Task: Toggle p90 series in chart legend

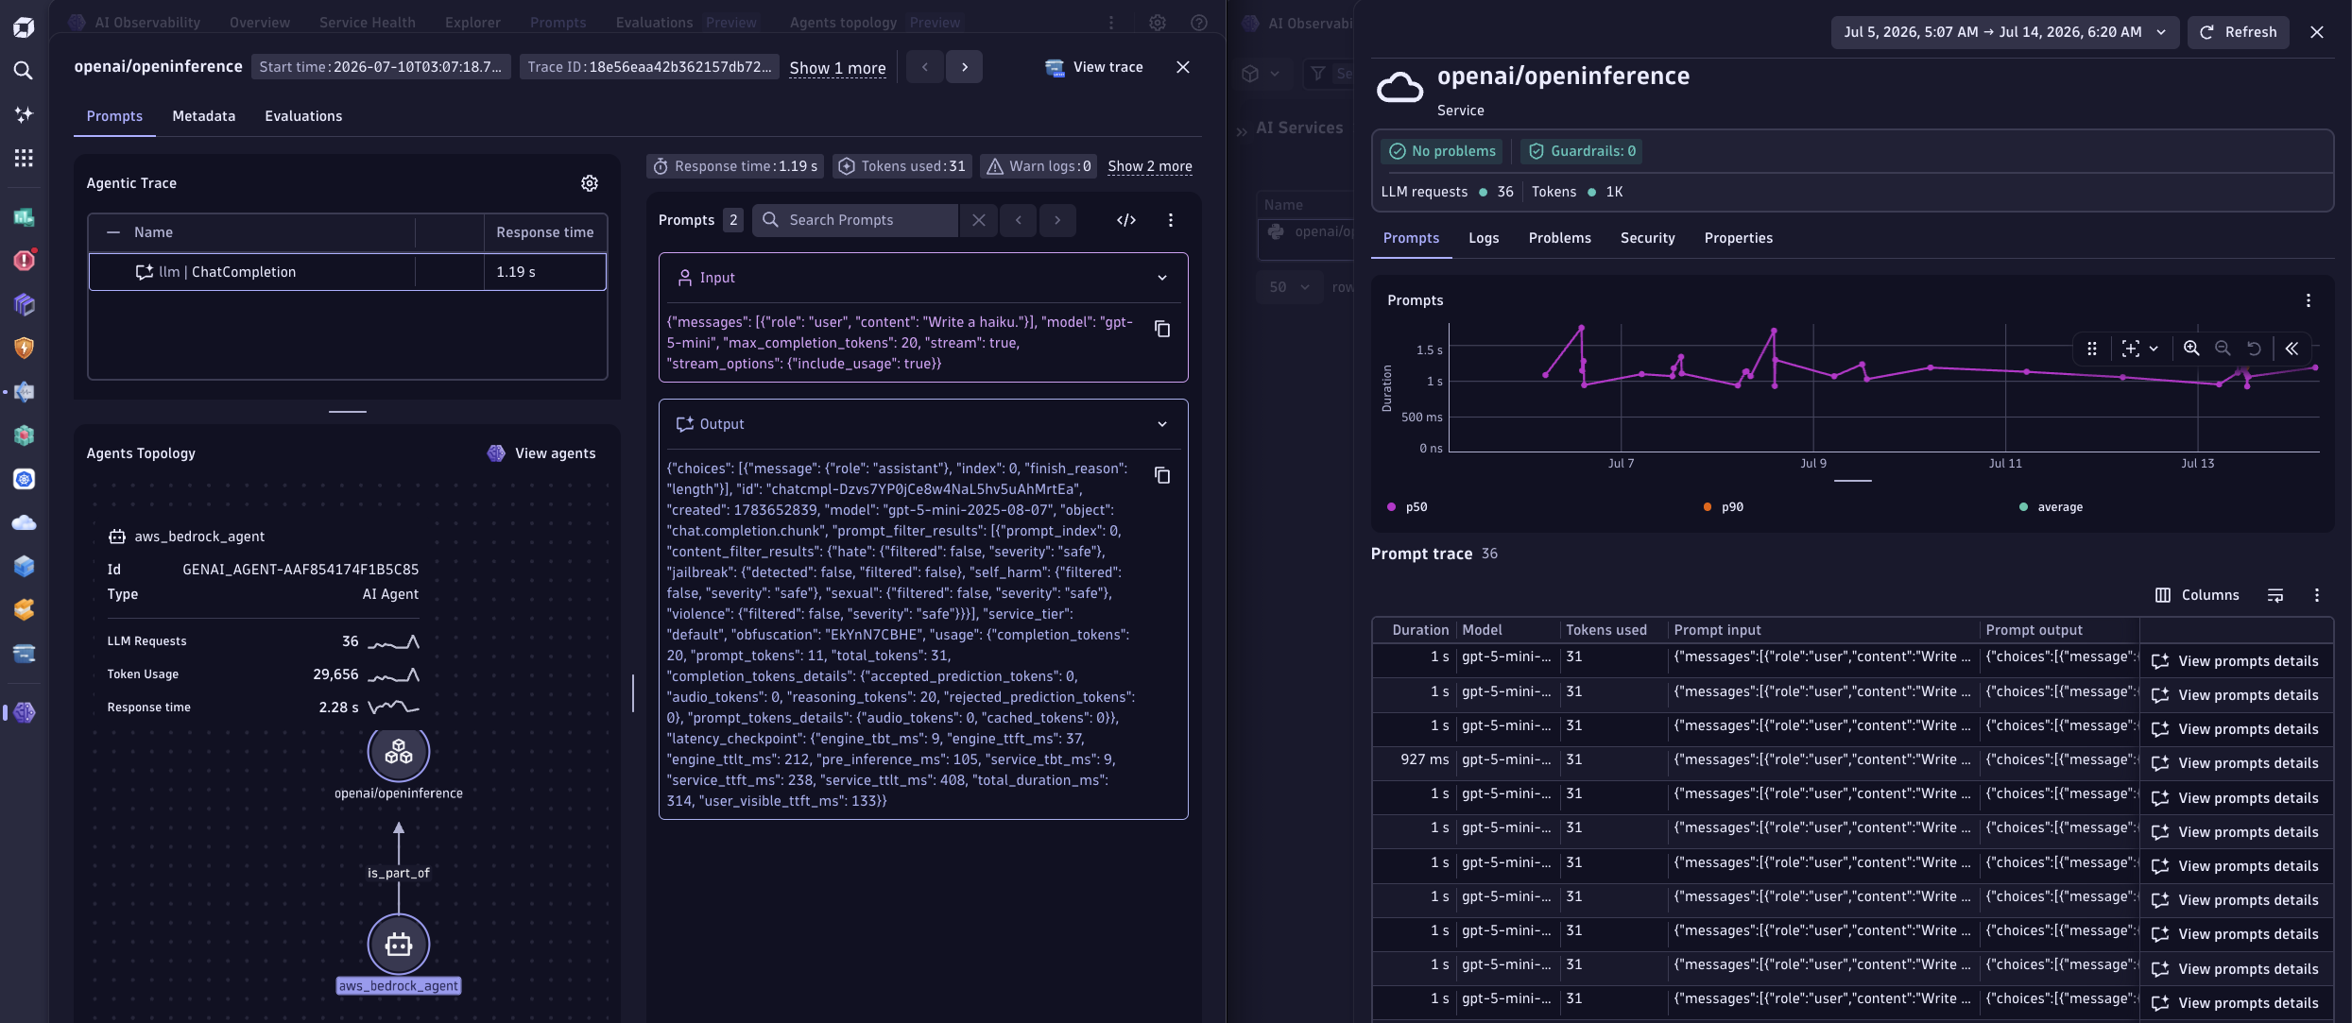Action: (1723, 507)
